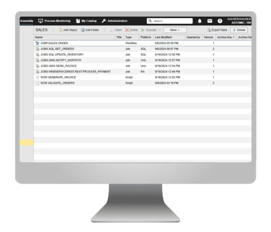Click script icon of SCRI.GENERATE_INVOICE
This screenshot has width=271, height=232.
tap(37, 77)
